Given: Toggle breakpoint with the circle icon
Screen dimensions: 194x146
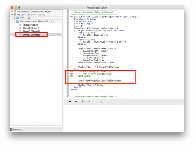Looking at the screenshot, I should coord(82,101).
